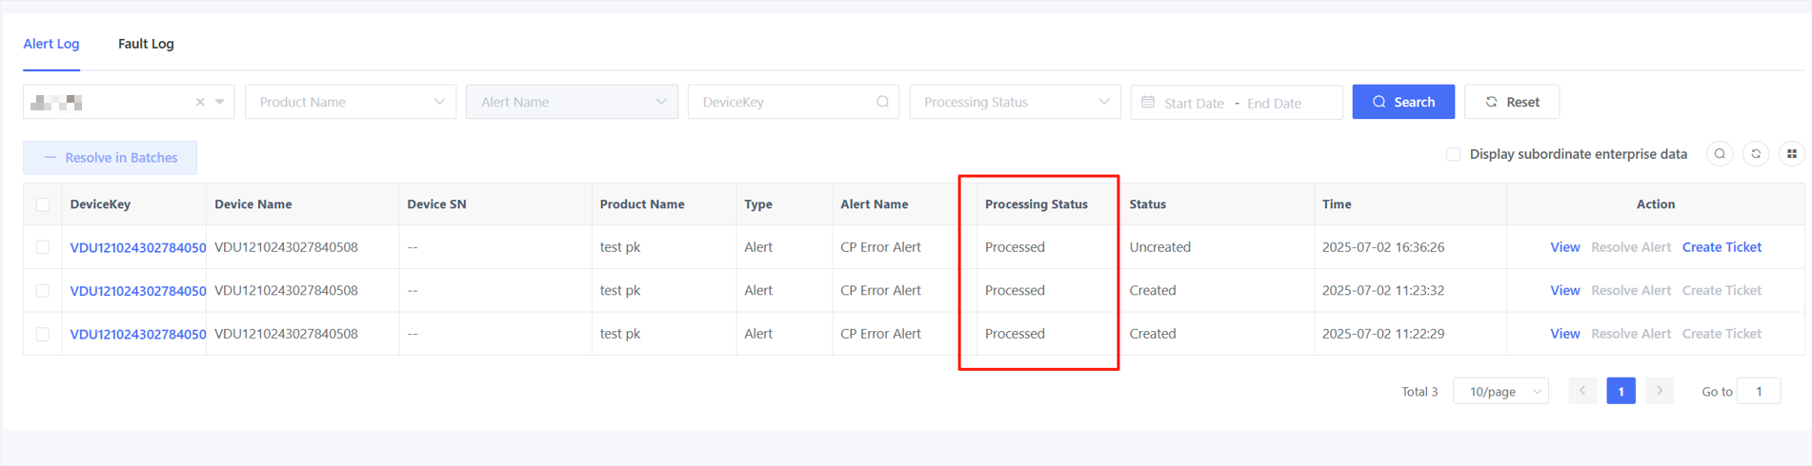Go to the next page arrow
Screen dimensions: 1812x466
tap(1659, 391)
